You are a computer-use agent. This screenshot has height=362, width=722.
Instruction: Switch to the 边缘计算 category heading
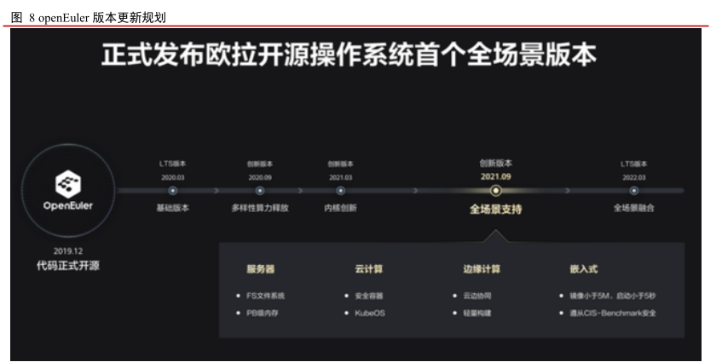click(482, 269)
